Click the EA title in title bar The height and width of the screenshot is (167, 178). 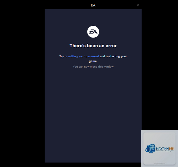pyautogui.click(x=93, y=5)
